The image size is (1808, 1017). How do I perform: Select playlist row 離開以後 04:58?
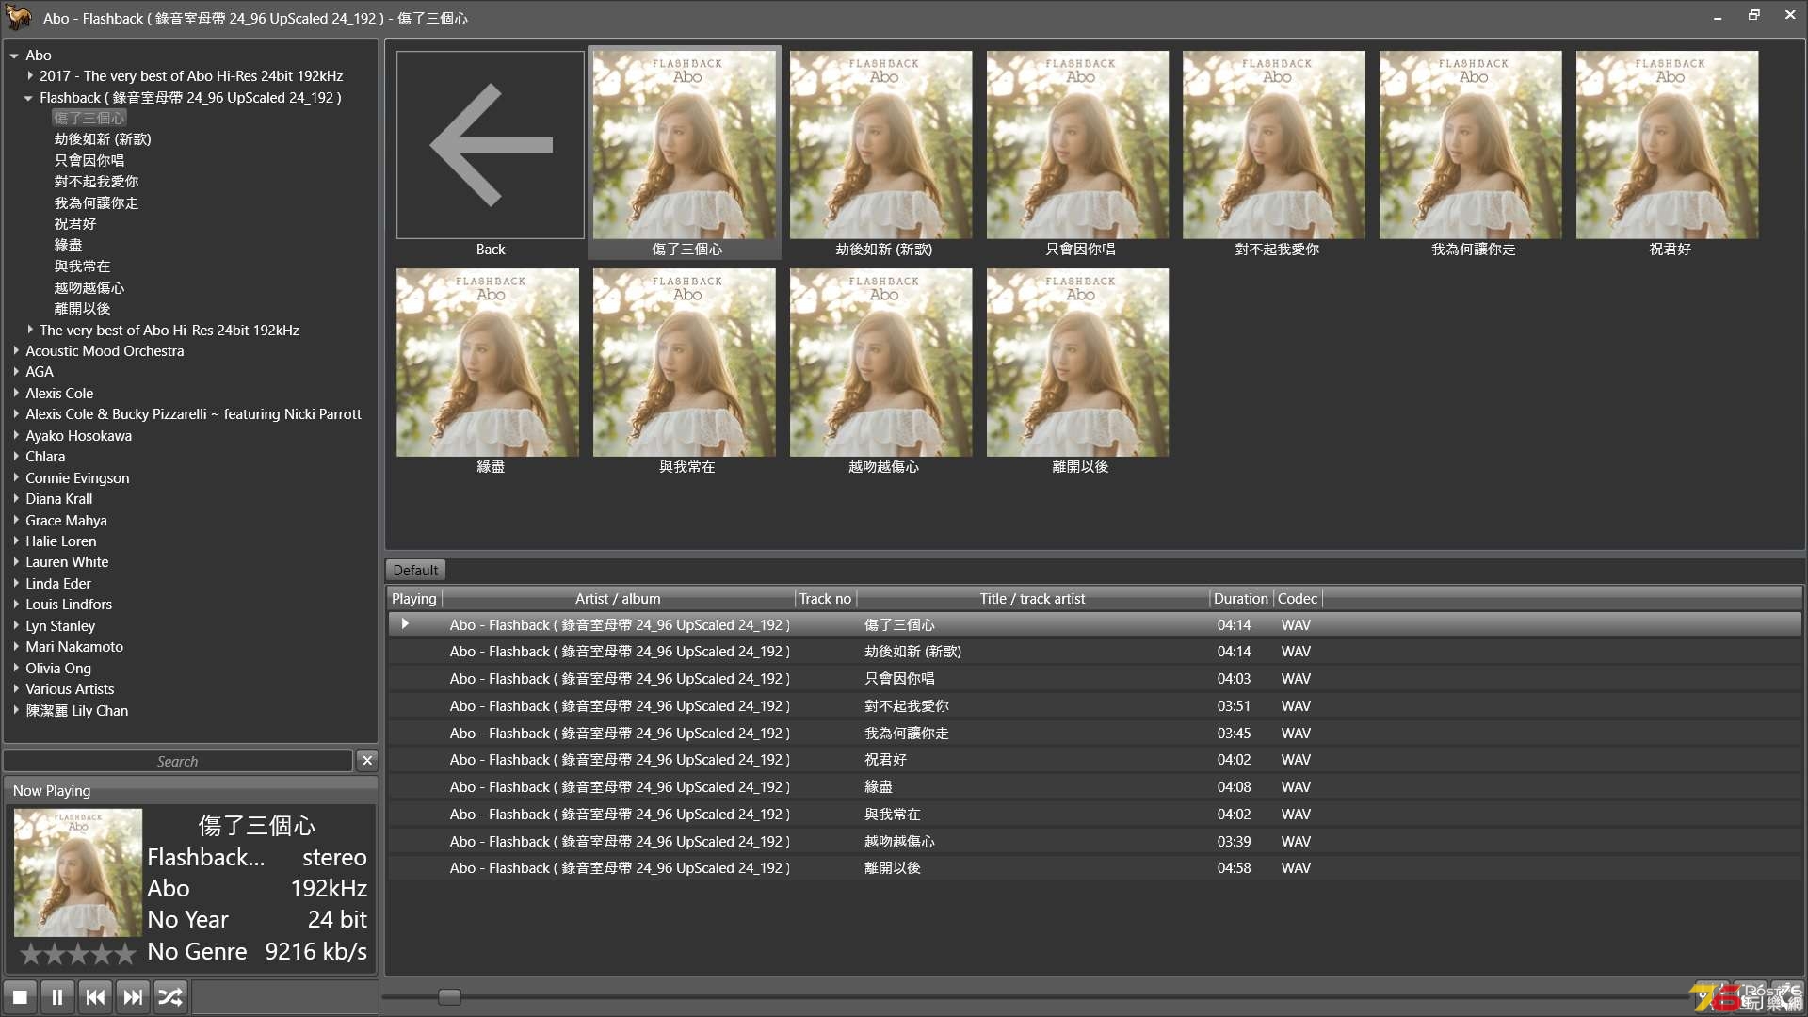click(1094, 867)
